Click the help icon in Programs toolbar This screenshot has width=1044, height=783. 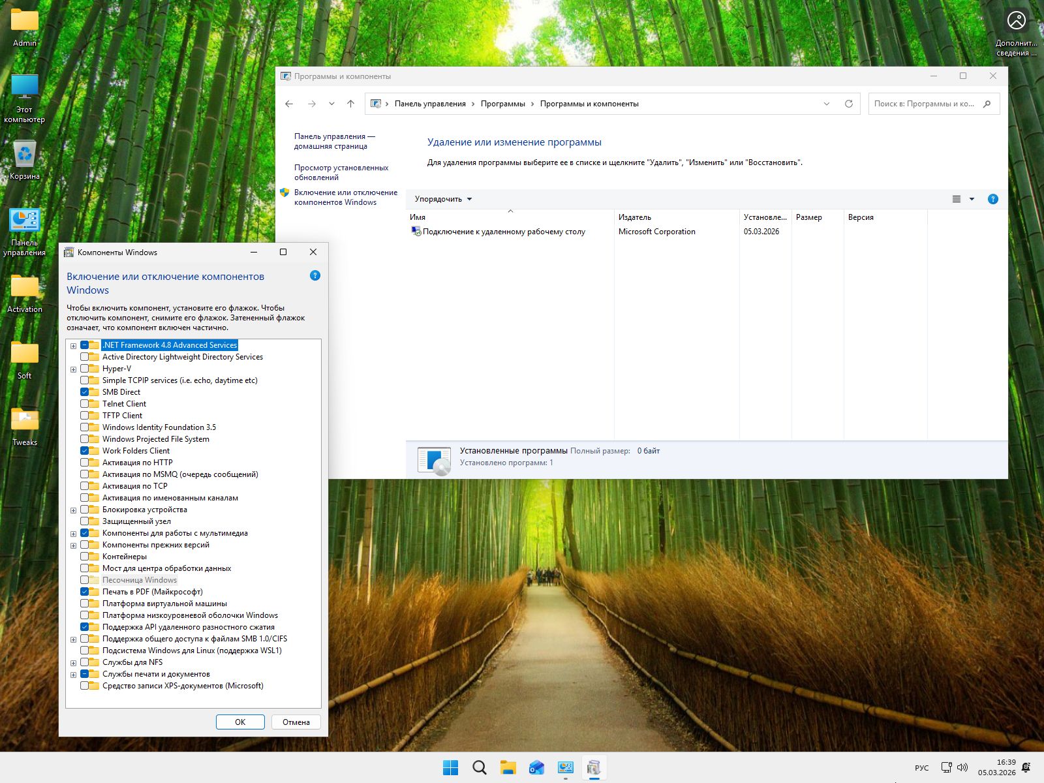[992, 199]
